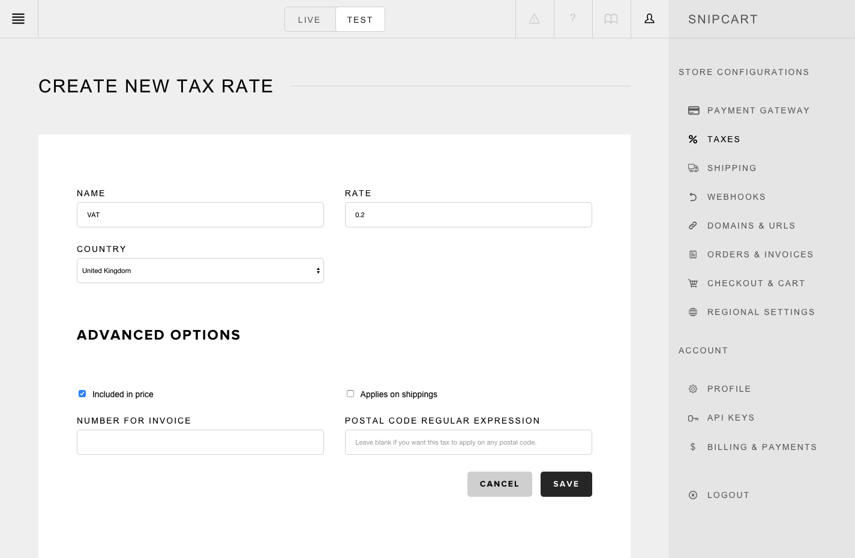This screenshot has height=558, width=855.
Task: Click the user account icon
Action: (649, 19)
